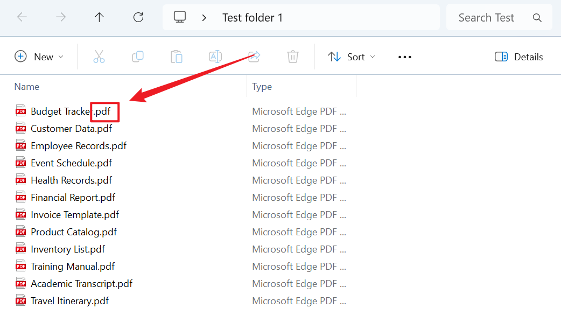The width and height of the screenshot is (561, 322).
Task: Sort files by the Name column
Action: (27, 87)
